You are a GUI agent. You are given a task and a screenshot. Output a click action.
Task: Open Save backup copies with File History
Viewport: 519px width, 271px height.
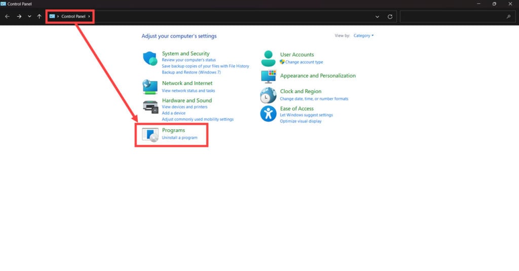205,66
